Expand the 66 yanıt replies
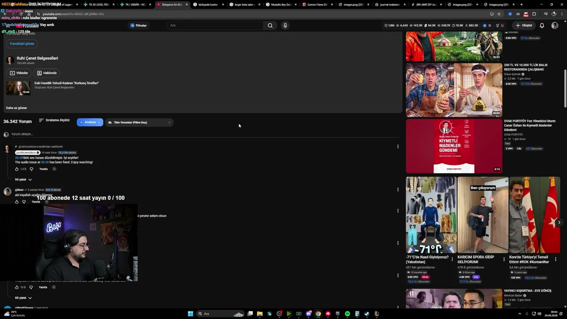 tap(23, 298)
